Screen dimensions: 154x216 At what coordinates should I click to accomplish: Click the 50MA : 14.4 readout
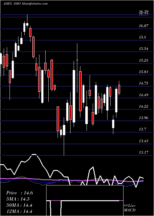click(x=19, y=205)
